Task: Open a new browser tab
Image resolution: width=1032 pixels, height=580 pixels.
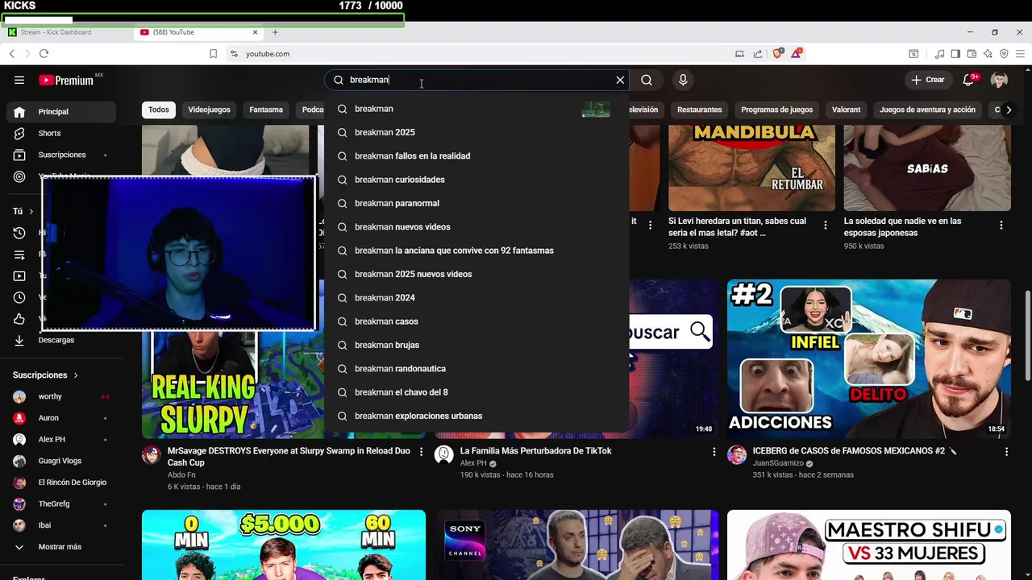Action: pos(275,32)
